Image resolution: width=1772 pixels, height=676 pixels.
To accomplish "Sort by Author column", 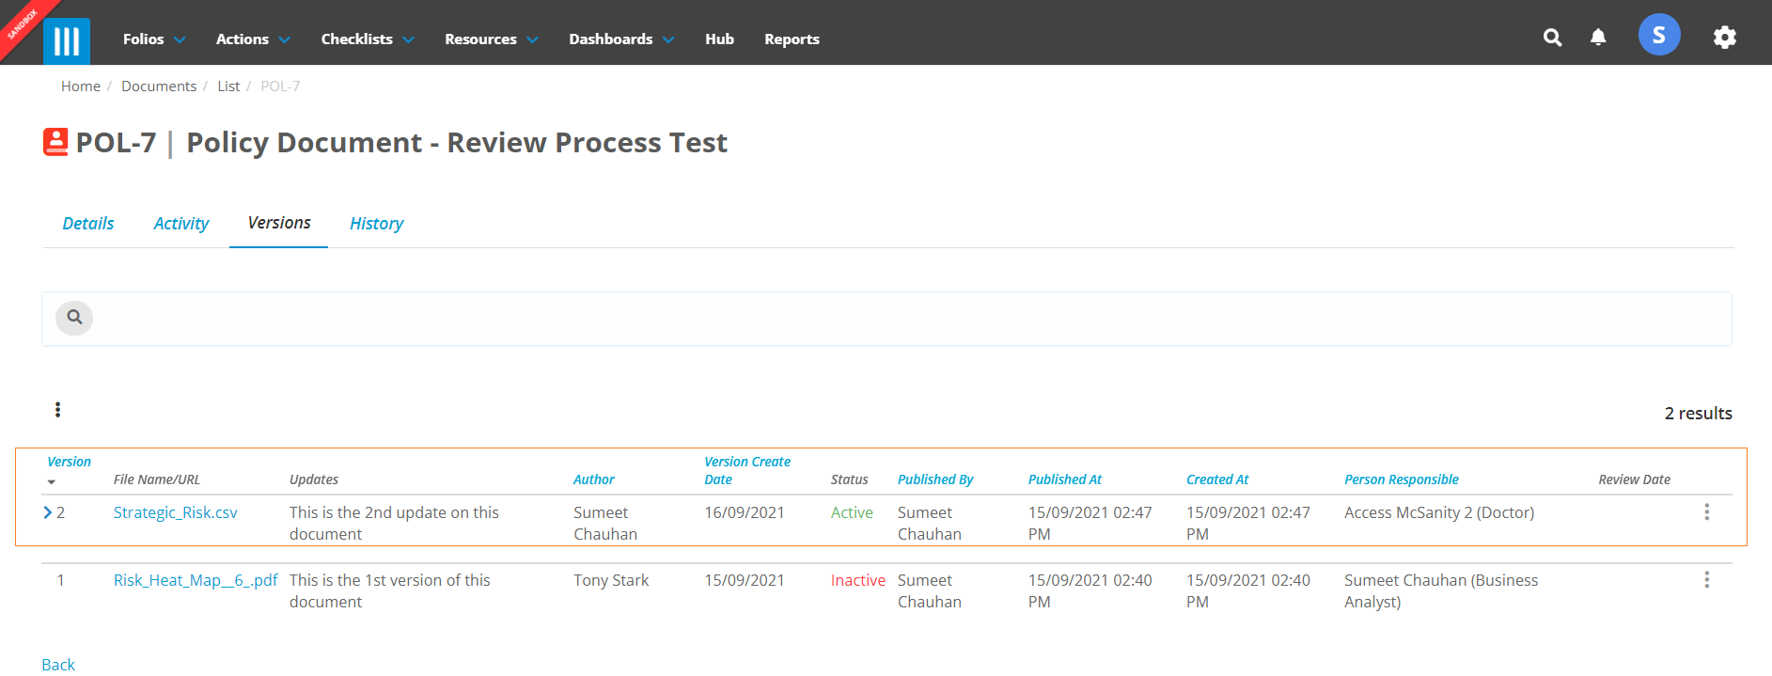I will (x=594, y=479).
